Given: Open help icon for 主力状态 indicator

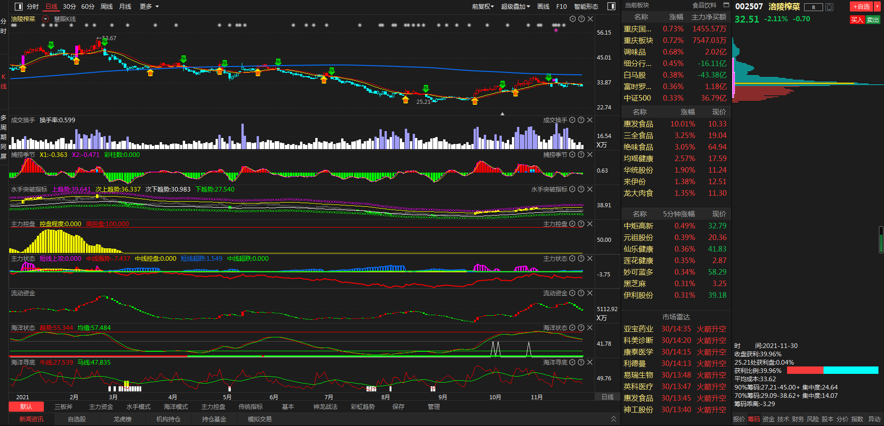Looking at the screenshot, I should click(x=581, y=258).
